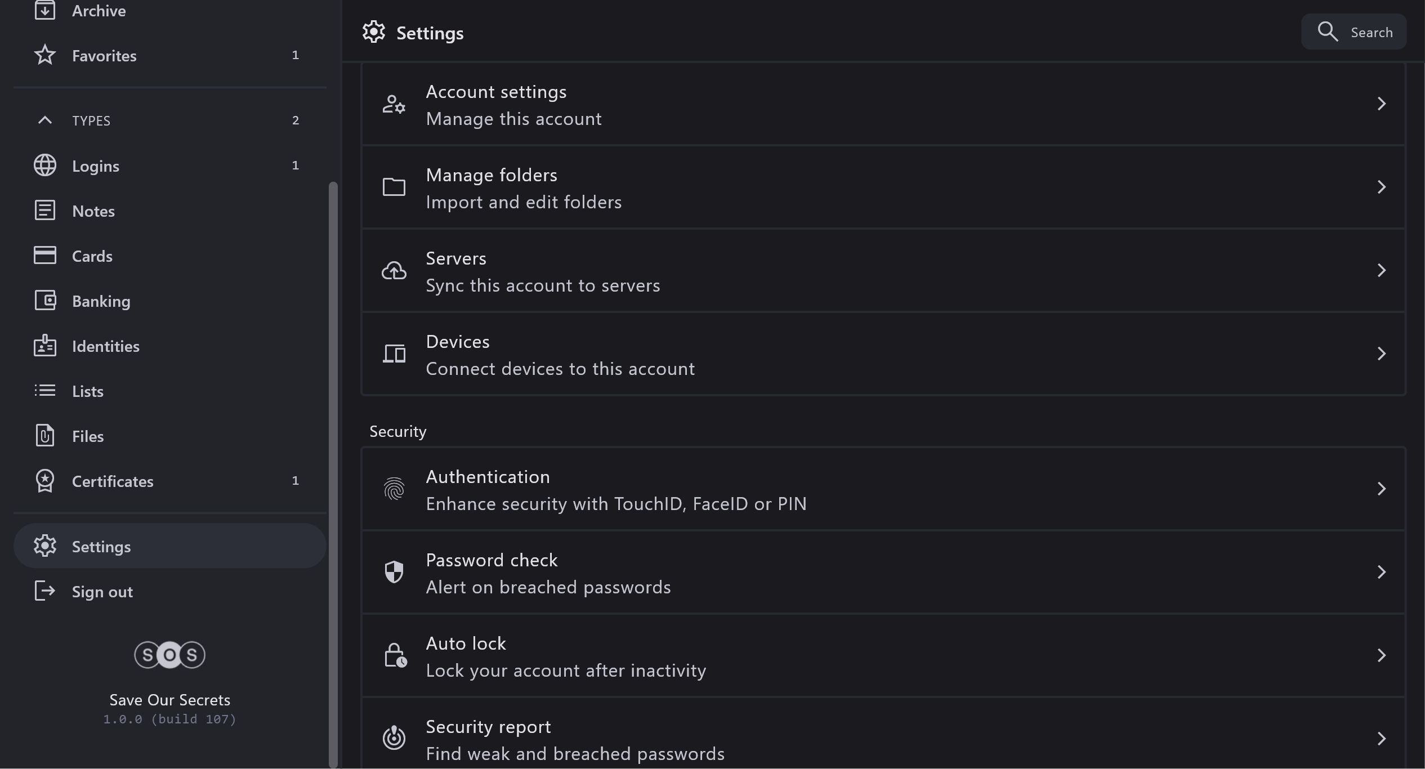Click the Auto lock padlock icon

[x=395, y=655]
